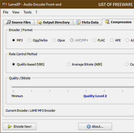Viewport: 134px width, 133px height.
Task: Click the Quality Level 2 label
Action: click(95, 96)
